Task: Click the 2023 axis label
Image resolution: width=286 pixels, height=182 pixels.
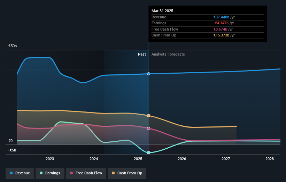Action: [x=50, y=159]
